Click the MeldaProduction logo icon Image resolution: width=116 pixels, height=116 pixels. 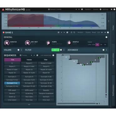tap(3, 9)
